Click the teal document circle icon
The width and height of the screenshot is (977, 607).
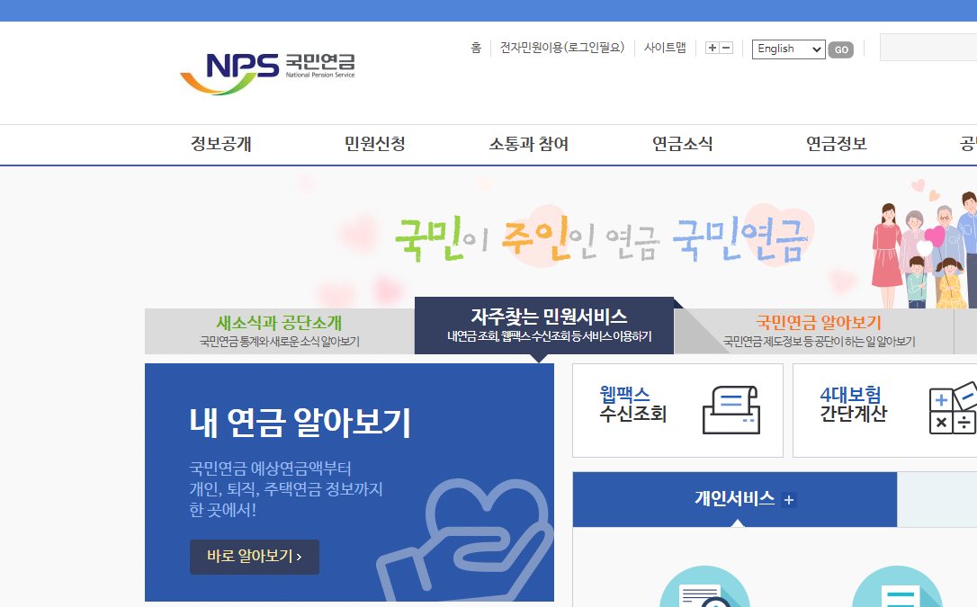click(x=897, y=586)
